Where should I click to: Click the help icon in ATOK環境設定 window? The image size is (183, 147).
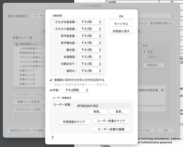pyautogui.click(x=15, y=117)
